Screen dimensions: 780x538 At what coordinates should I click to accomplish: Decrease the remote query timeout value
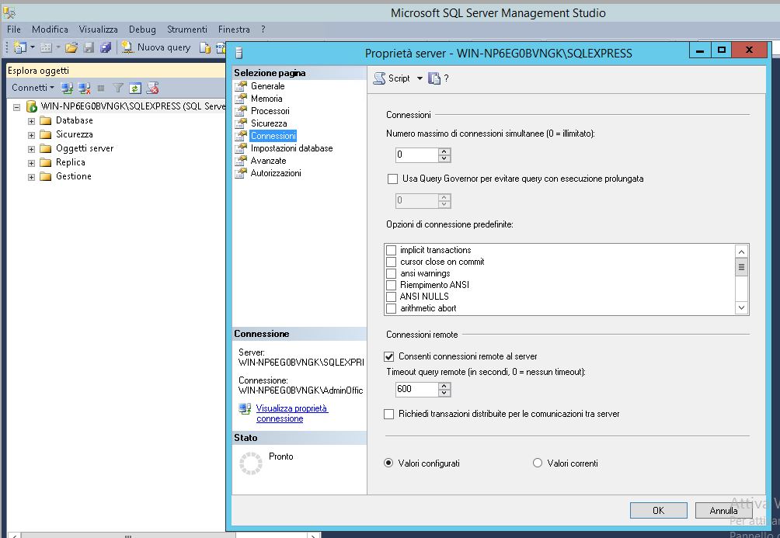click(444, 393)
